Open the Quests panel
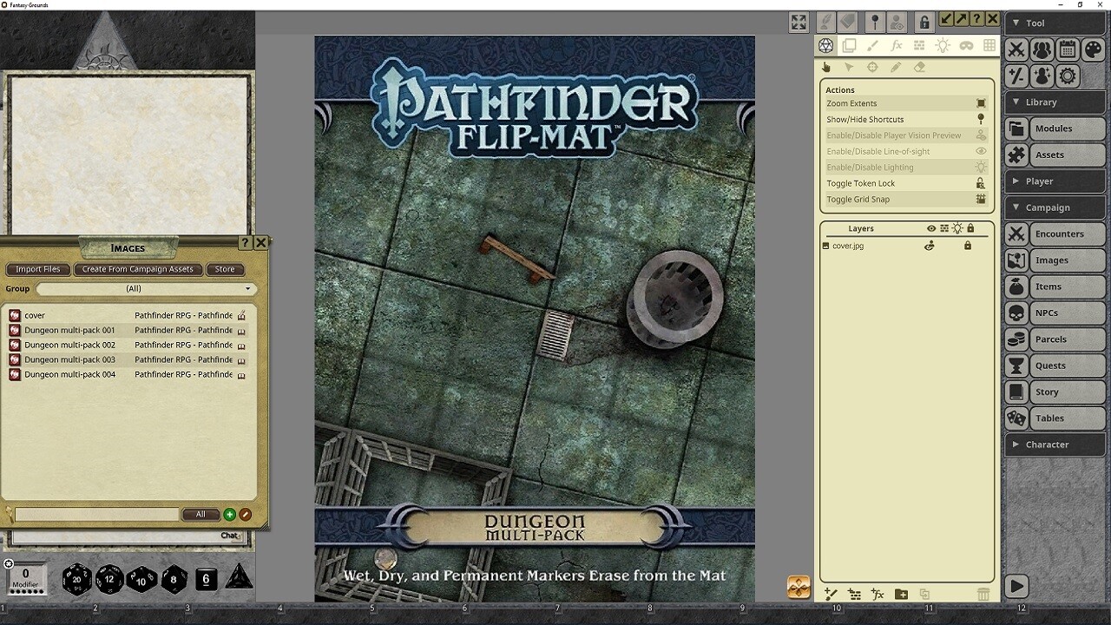1111x625 pixels. 1055,365
